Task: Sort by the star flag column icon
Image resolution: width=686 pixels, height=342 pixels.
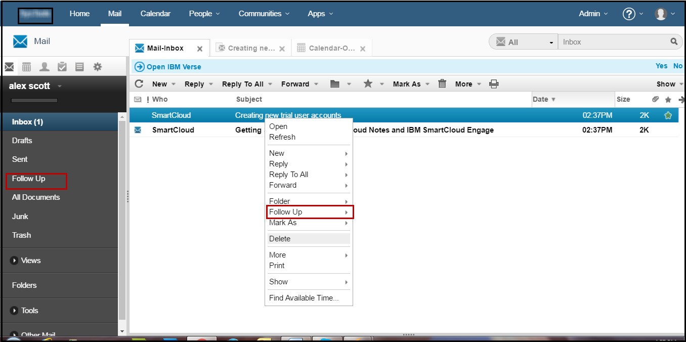Action: (x=668, y=100)
